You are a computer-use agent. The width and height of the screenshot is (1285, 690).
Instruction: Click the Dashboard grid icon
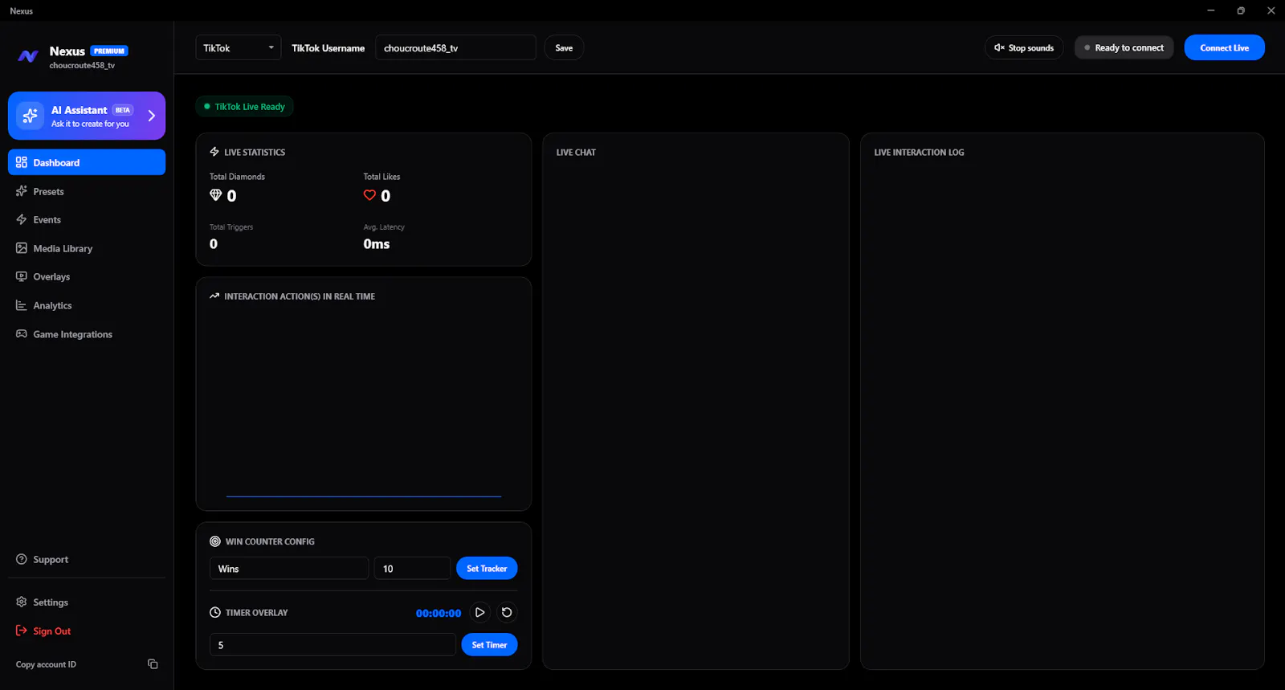point(22,162)
